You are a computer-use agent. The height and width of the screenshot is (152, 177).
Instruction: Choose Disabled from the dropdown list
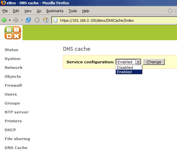[129, 68]
